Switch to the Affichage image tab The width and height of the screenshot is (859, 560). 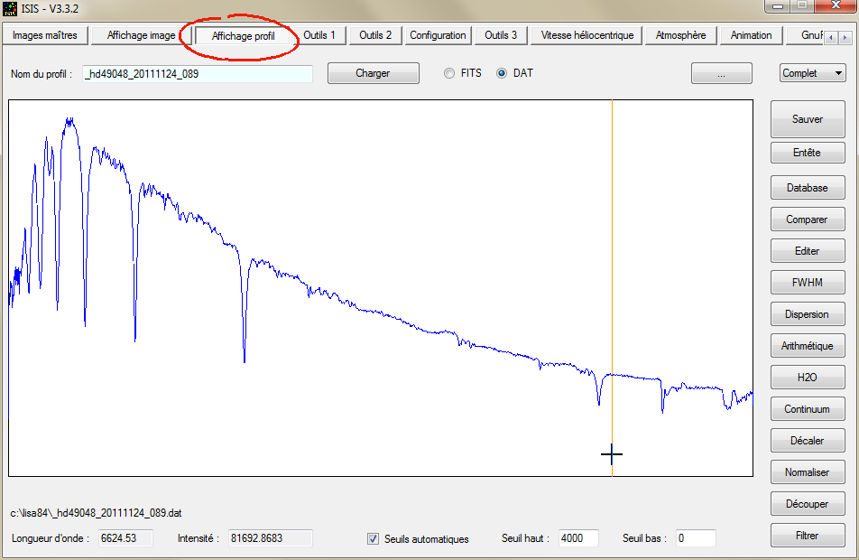[141, 35]
